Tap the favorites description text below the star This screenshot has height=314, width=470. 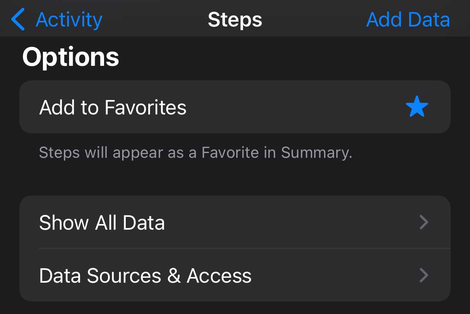point(196,153)
